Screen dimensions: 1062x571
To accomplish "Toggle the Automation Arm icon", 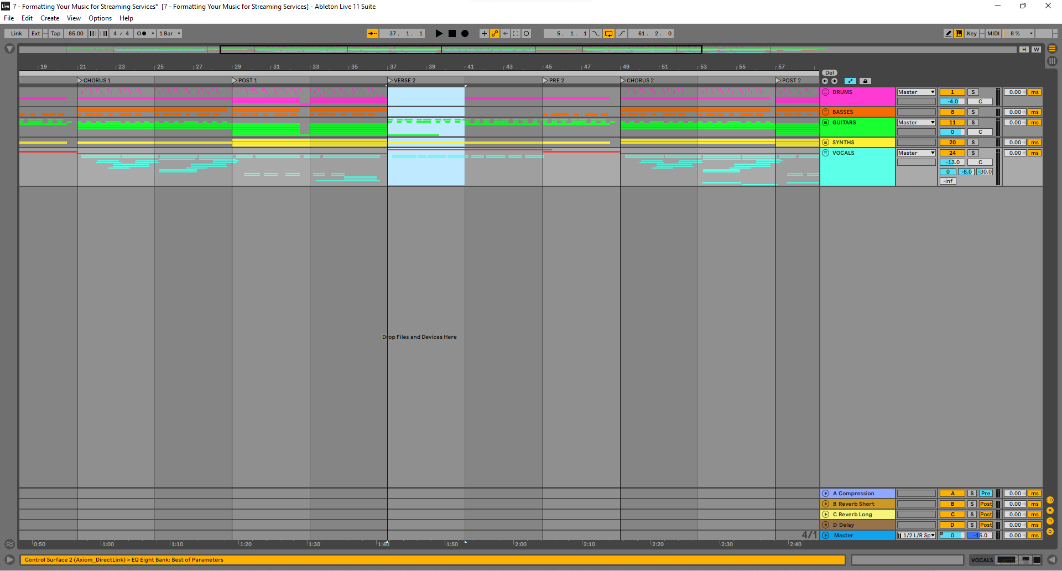I will coord(494,34).
